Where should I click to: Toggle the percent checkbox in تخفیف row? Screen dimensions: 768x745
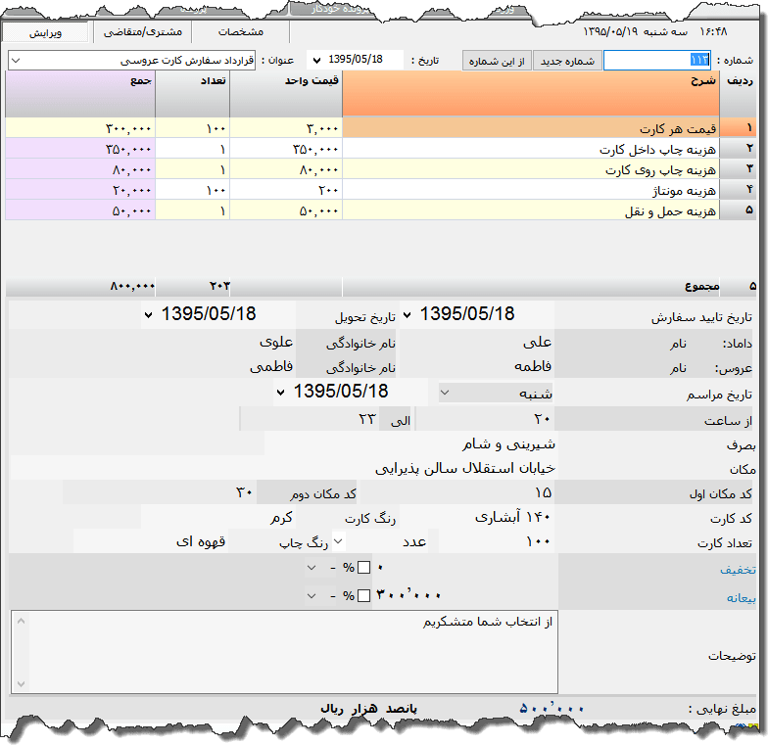click(364, 568)
